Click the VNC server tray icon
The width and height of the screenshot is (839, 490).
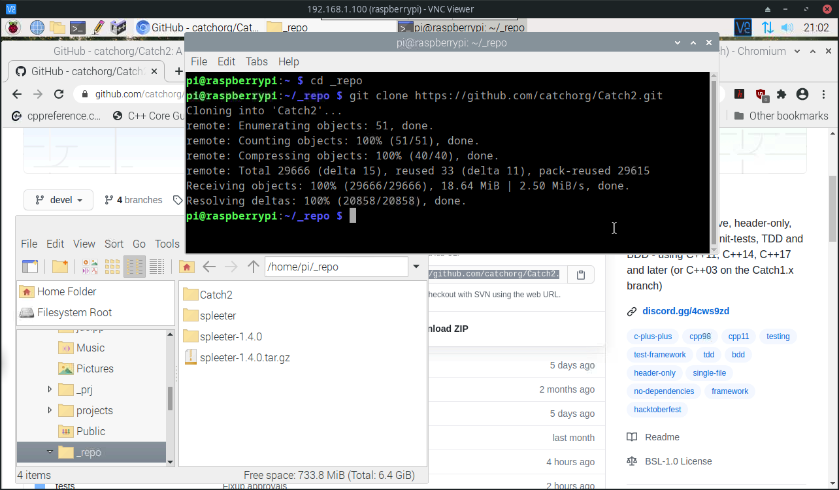tap(743, 27)
